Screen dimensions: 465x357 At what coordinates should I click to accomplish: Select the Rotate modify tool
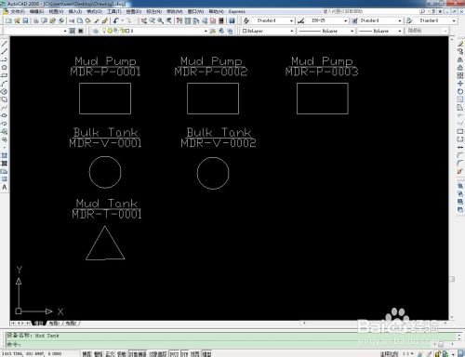pyautogui.click(x=460, y=91)
